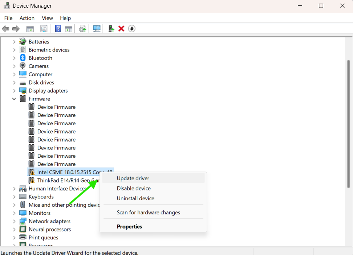Click Update device driver toolbar icon
Image resolution: width=353 pixels, height=255 pixels.
point(83,29)
